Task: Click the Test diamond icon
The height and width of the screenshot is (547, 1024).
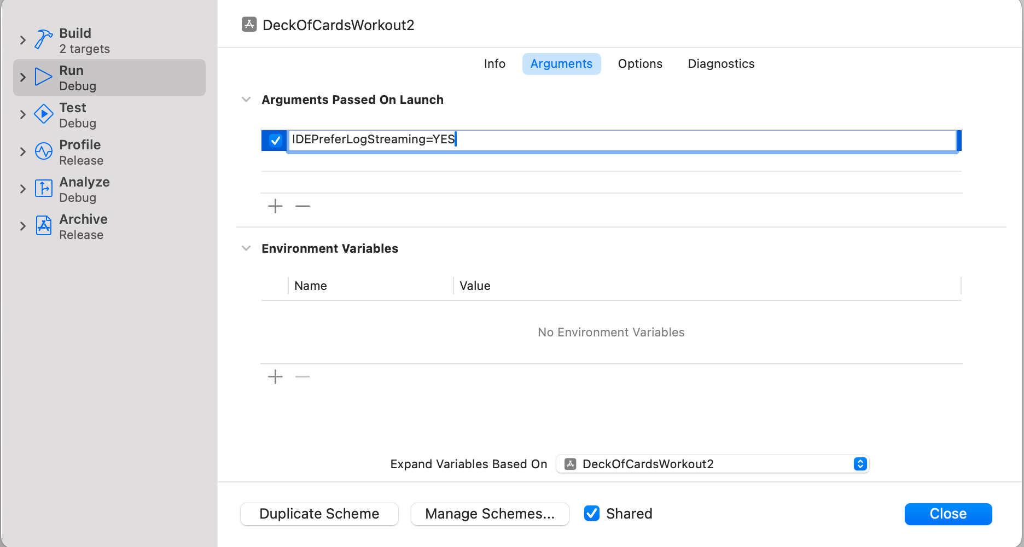Action: coord(43,114)
